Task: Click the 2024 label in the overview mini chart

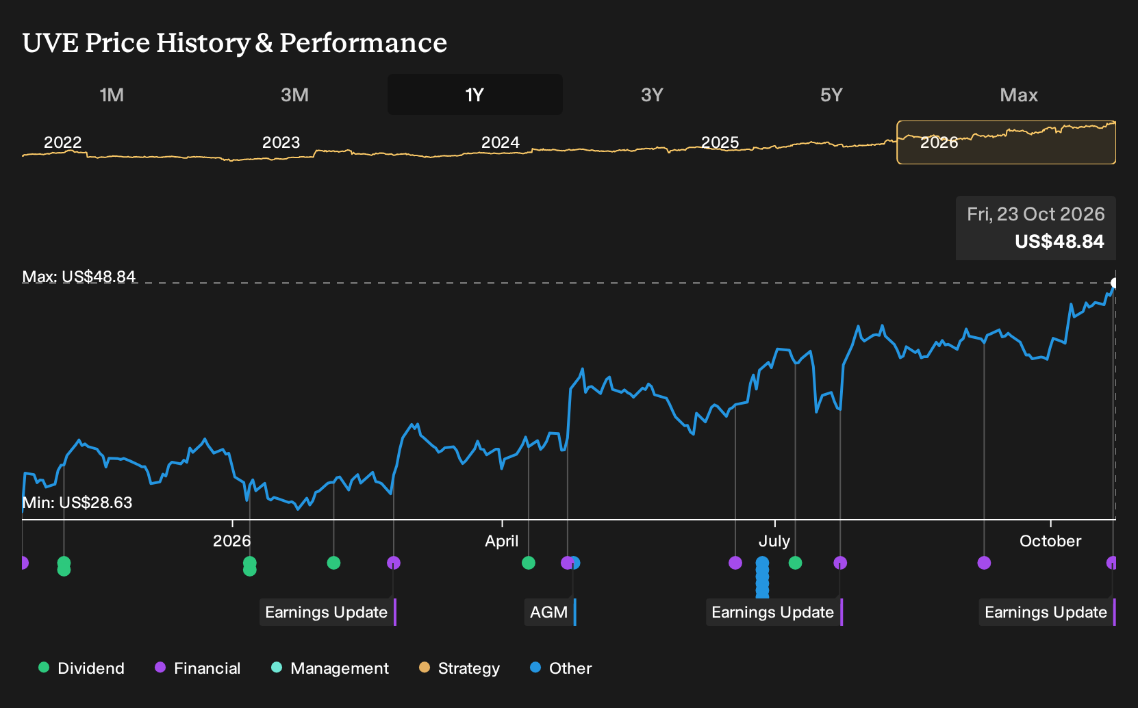Action: 501,142
